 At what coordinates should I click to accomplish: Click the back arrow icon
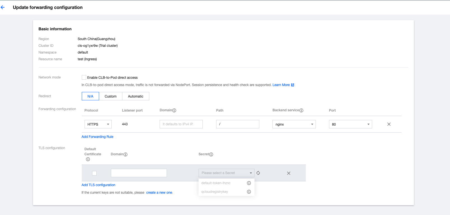pyautogui.click(x=3, y=8)
